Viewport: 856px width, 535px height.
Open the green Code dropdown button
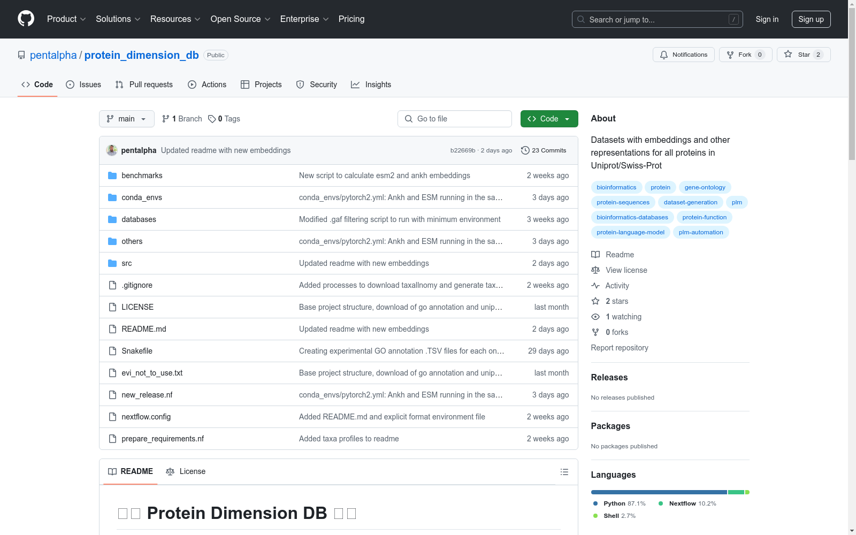(549, 119)
